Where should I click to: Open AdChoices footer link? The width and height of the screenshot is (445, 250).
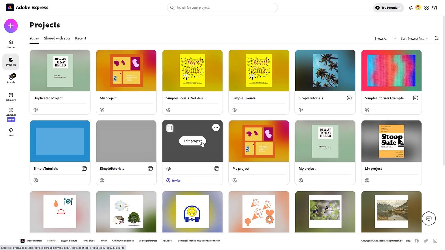[x=168, y=241]
